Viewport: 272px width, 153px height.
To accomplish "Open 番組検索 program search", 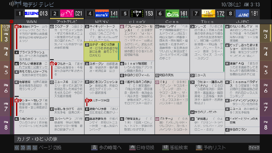I will point(179,148).
